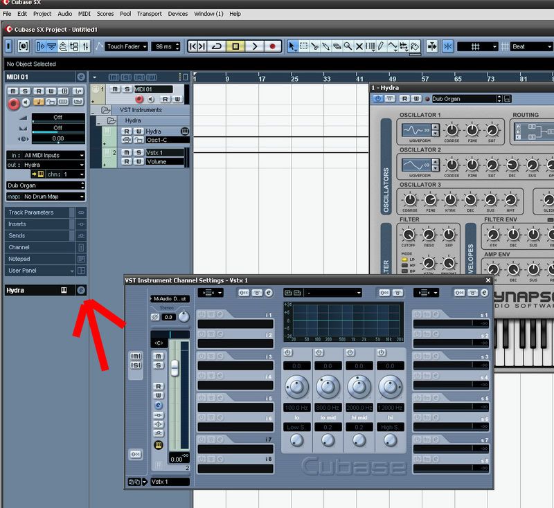
Task: Open the MIDI input 'All MIDI Inputs' dropdown
Action: tap(46, 155)
